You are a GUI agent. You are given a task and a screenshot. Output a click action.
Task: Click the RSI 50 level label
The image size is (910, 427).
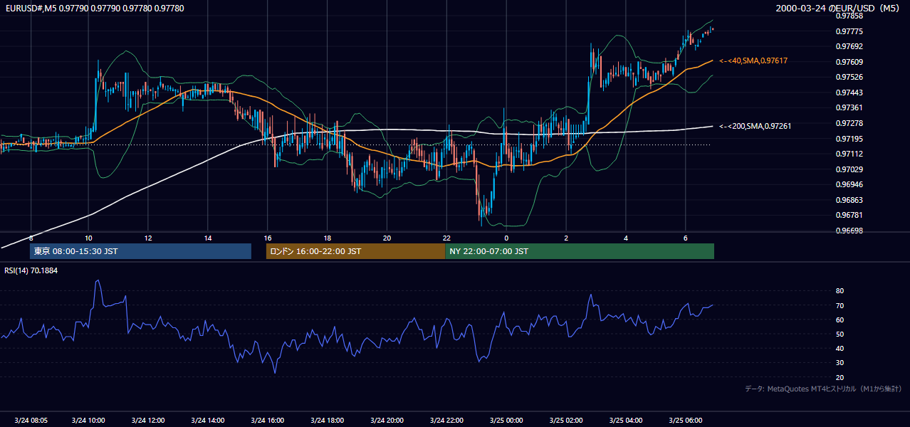click(840, 334)
